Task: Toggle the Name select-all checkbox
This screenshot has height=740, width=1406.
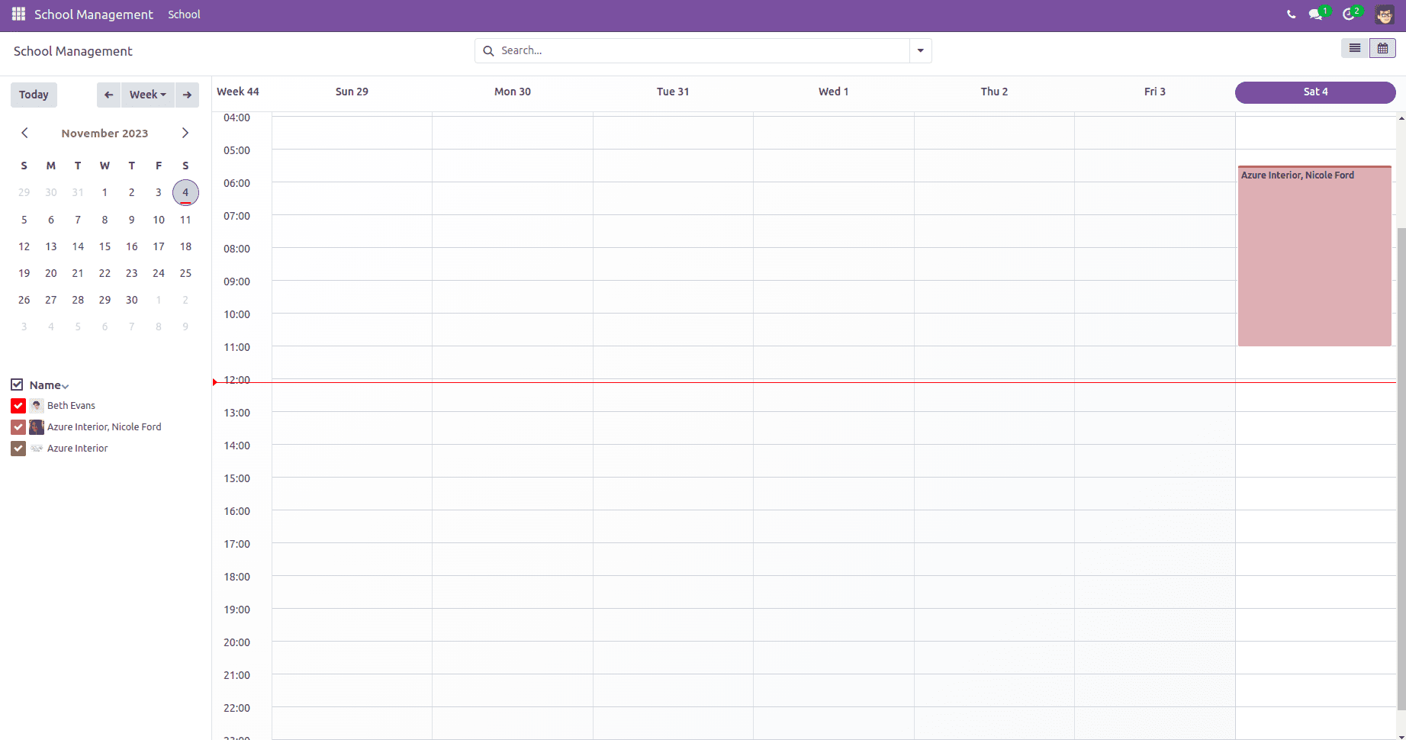Action: [x=17, y=384]
